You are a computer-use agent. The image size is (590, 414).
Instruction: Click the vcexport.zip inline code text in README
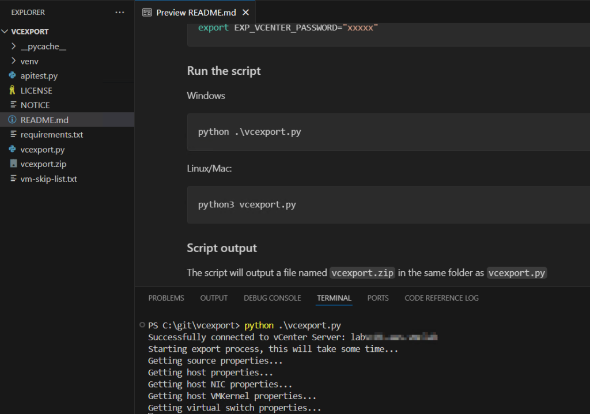tap(362, 273)
